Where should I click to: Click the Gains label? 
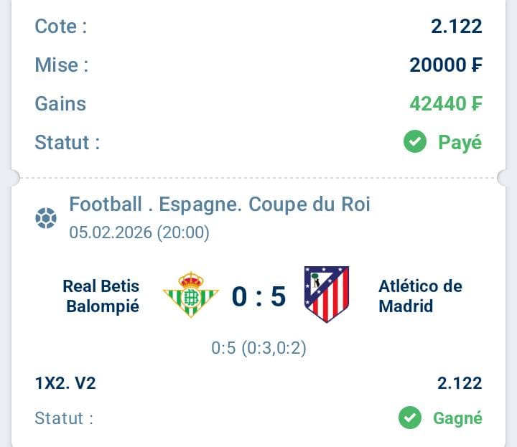pos(60,104)
